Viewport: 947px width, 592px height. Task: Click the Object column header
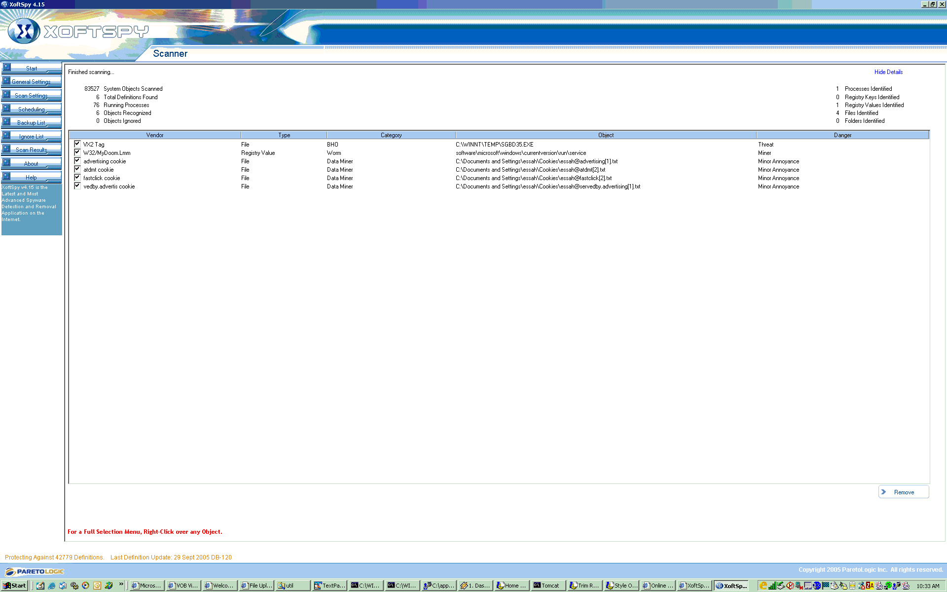[x=606, y=135]
